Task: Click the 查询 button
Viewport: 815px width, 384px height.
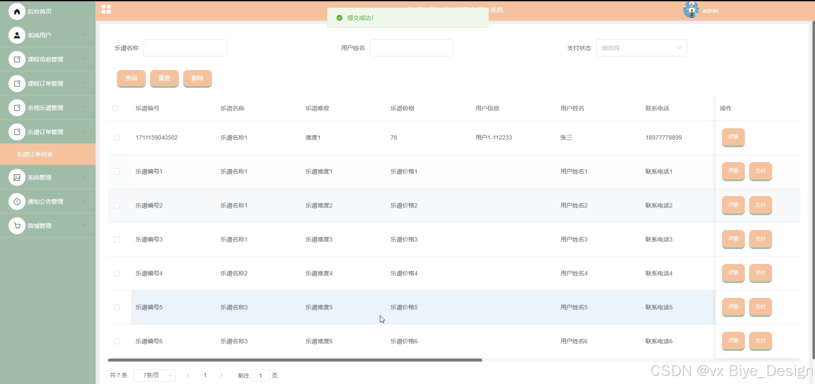Action: coord(131,78)
